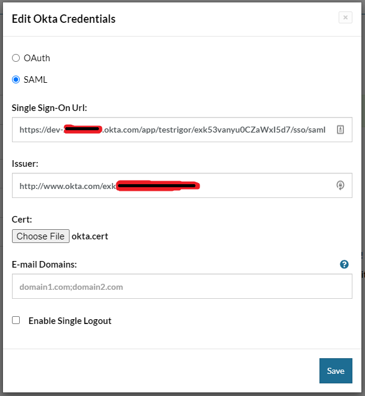365x396 pixels.
Task: Select the OAuth radio button
Action: point(16,58)
